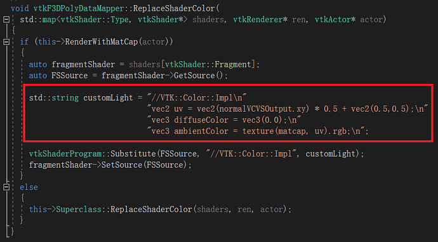The height and width of the screenshot is (242, 438).
Task: Click the vtkShaderProgram class name
Action: pyautogui.click(x=65, y=154)
